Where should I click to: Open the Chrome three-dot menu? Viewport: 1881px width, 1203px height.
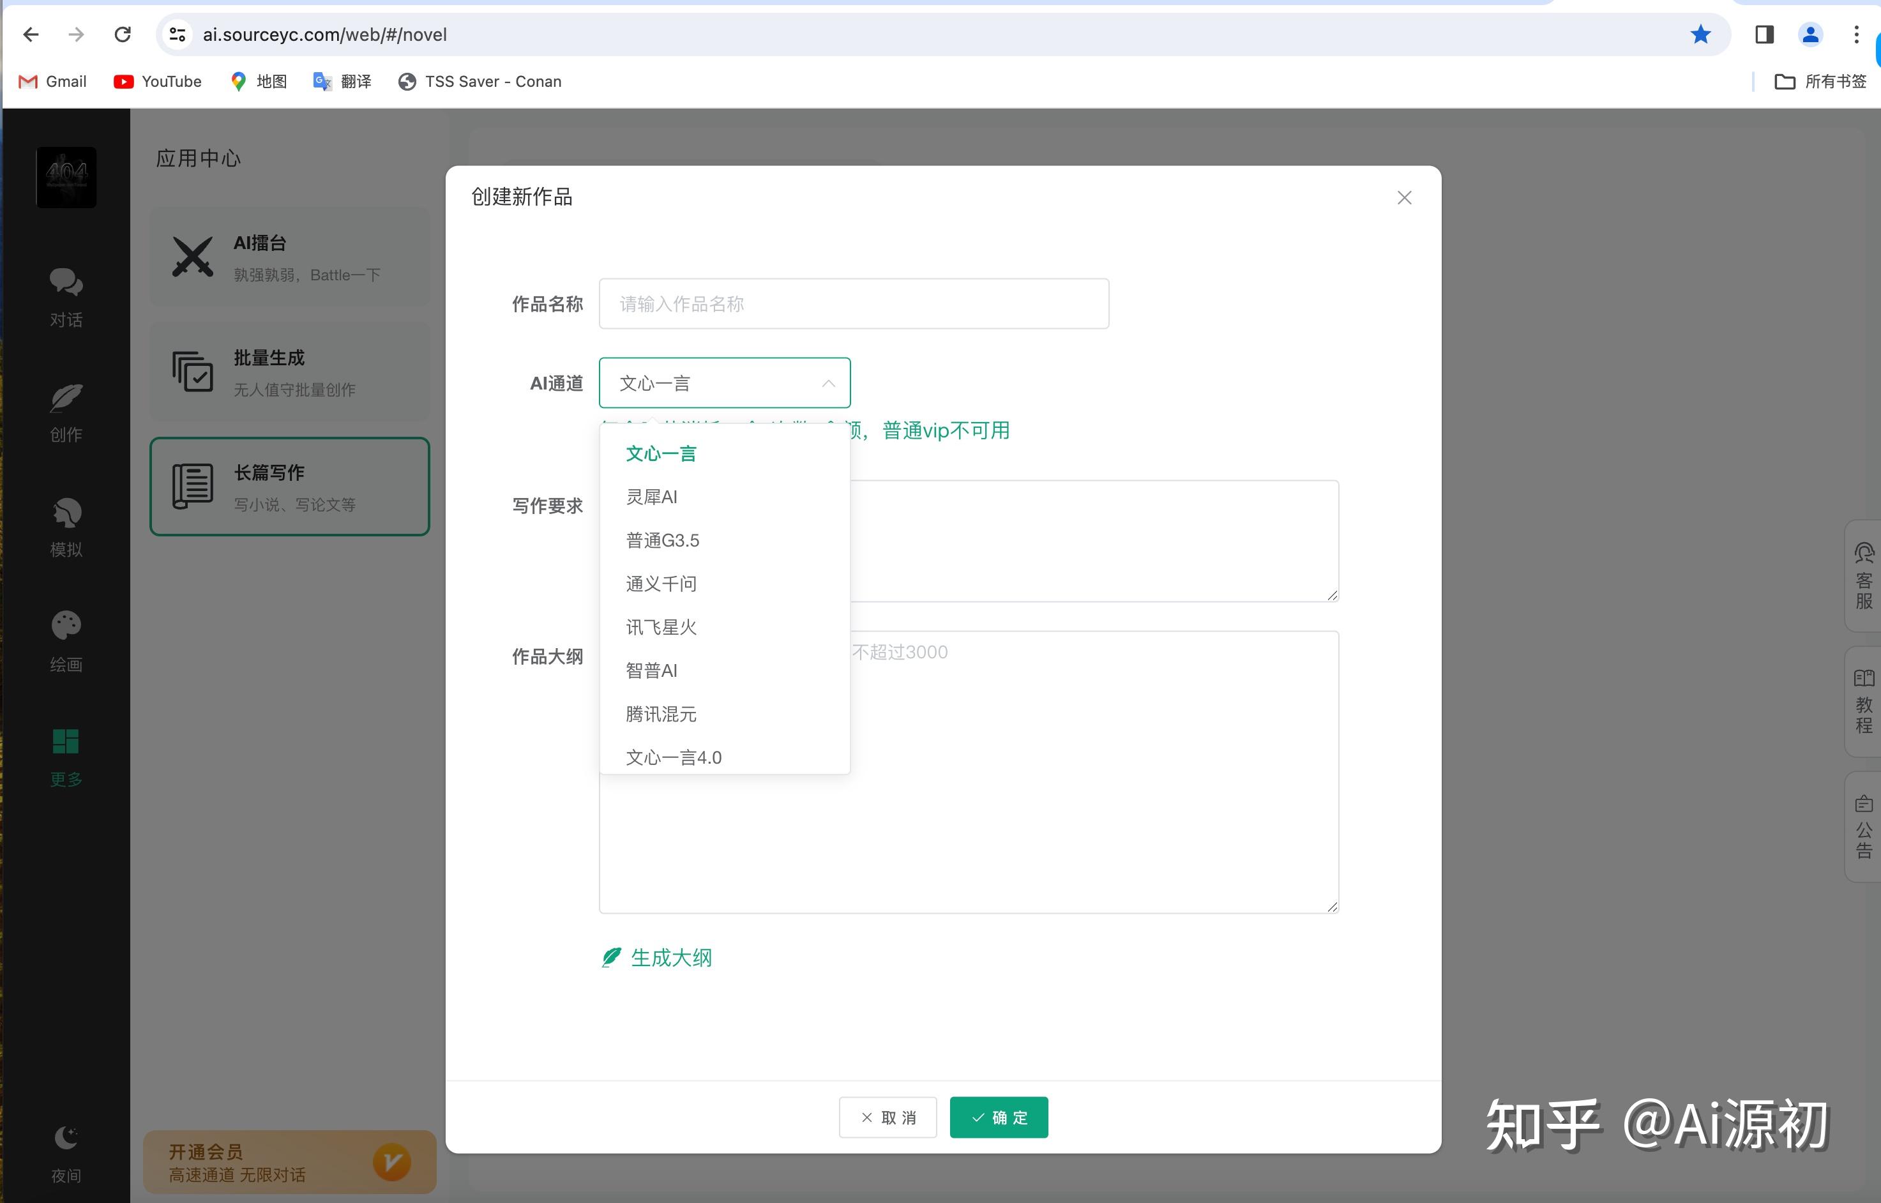pyautogui.click(x=1857, y=34)
